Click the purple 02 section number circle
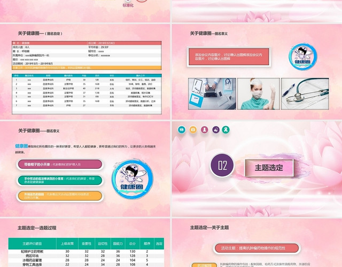 (x=222, y=165)
